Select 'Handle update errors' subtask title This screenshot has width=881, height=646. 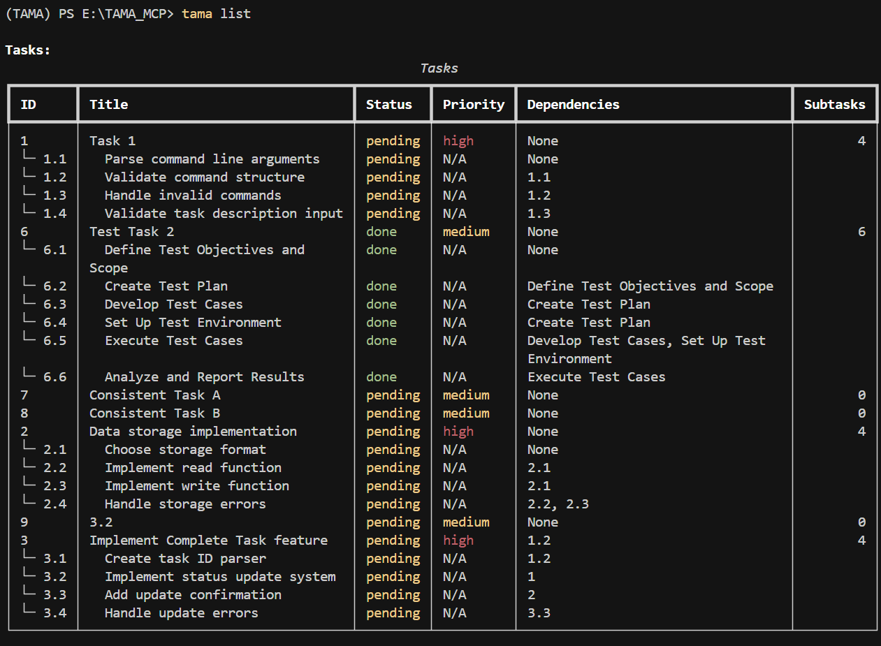pos(182,612)
